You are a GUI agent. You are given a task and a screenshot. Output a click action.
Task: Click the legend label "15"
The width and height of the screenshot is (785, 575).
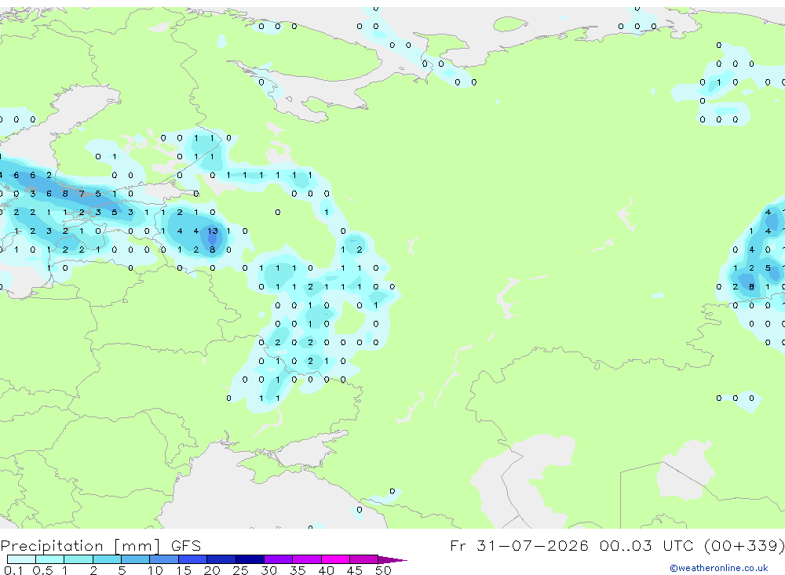click(x=184, y=570)
